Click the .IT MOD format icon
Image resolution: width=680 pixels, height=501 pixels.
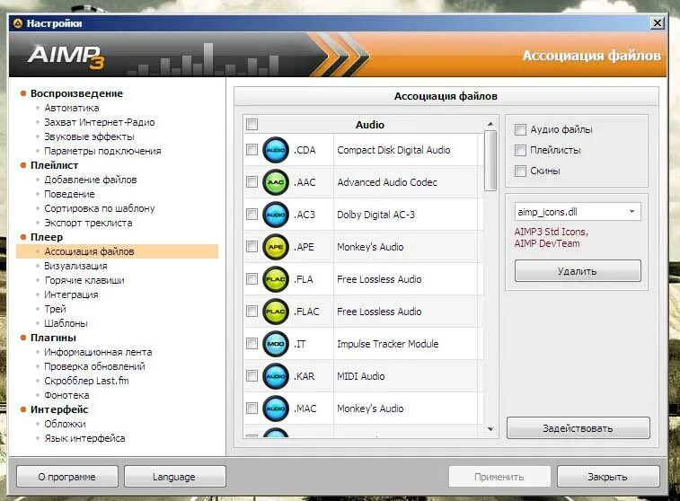click(x=276, y=344)
